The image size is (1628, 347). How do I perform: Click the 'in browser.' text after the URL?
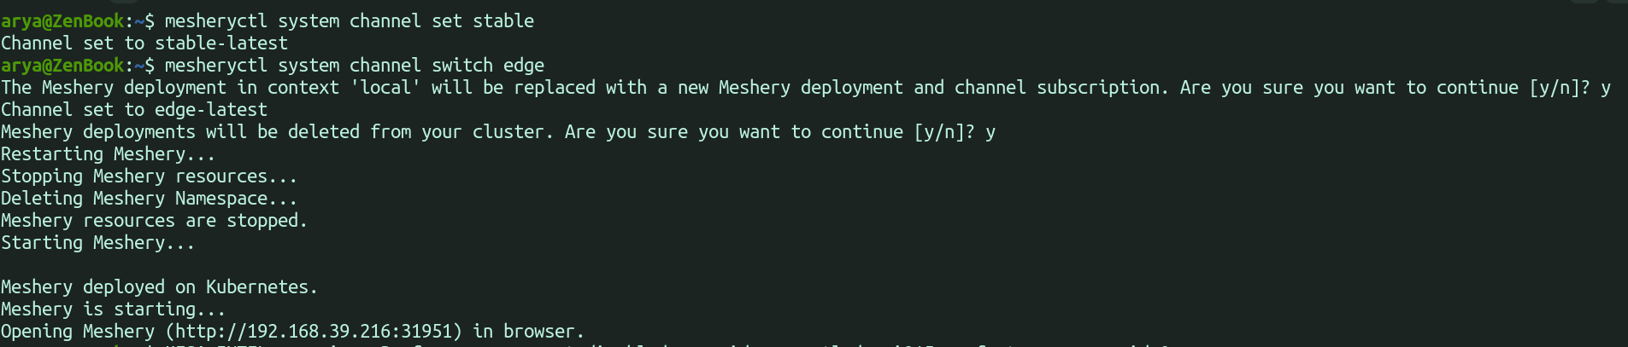coord(528,332)
